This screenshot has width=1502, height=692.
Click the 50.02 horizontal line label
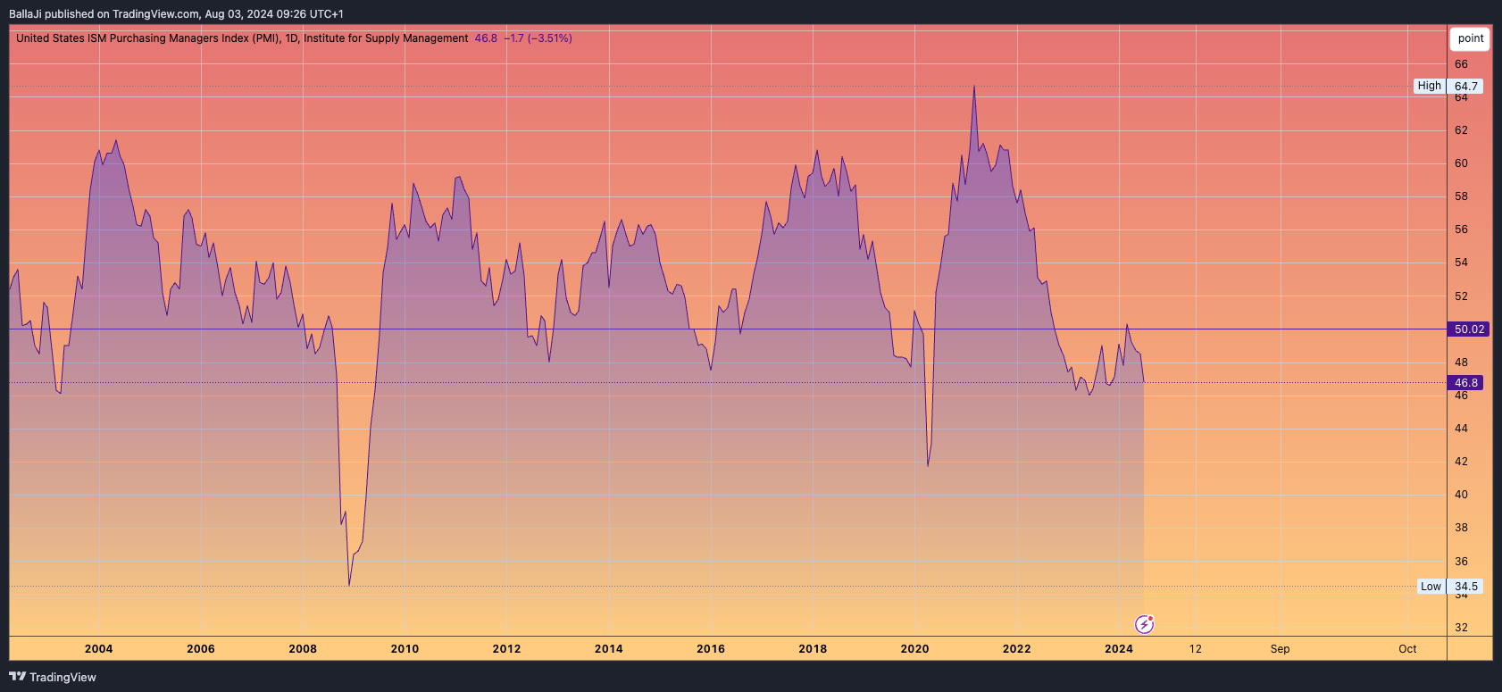click(1469, 329)
